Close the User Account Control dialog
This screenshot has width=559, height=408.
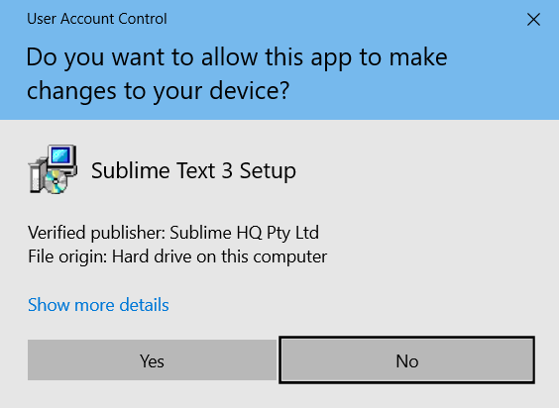point(533,19)
